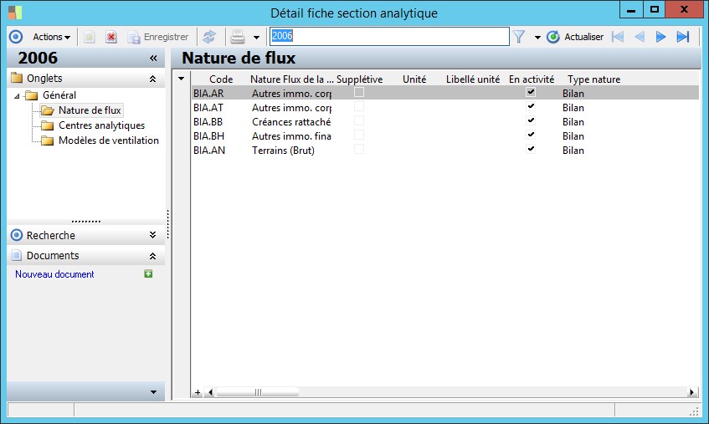Open the printer dropdown arrow
The image size is (709, 424).
(256, 38)
